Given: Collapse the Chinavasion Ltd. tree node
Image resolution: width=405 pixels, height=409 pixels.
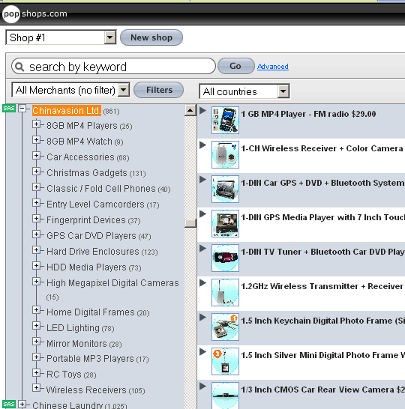Looking at the screenshot, I should tap(22, 109).
